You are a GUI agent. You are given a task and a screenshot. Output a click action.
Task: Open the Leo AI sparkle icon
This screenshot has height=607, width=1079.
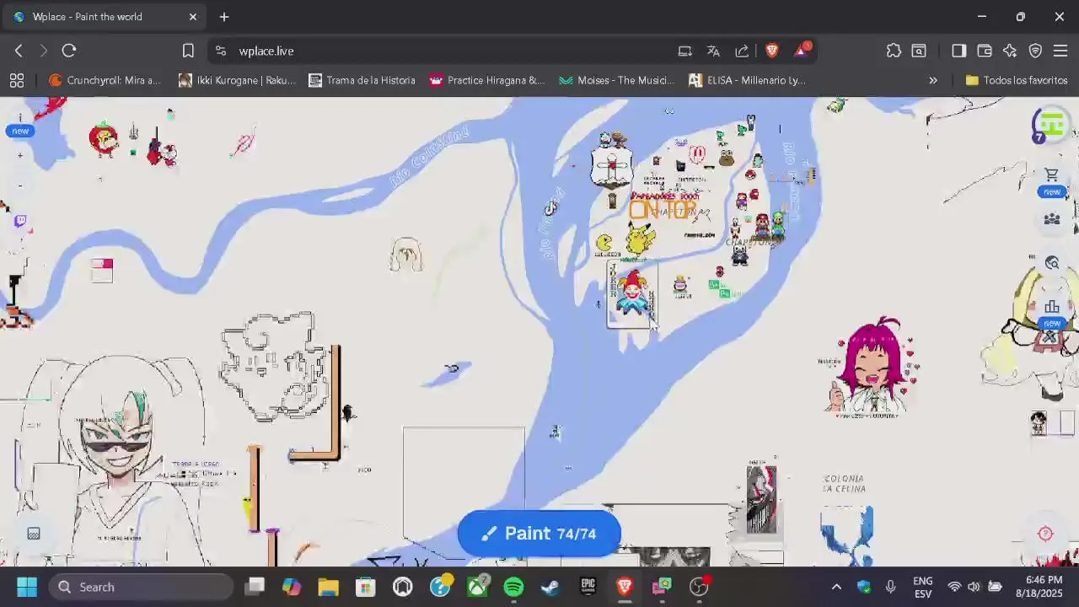pos(1010,51)
